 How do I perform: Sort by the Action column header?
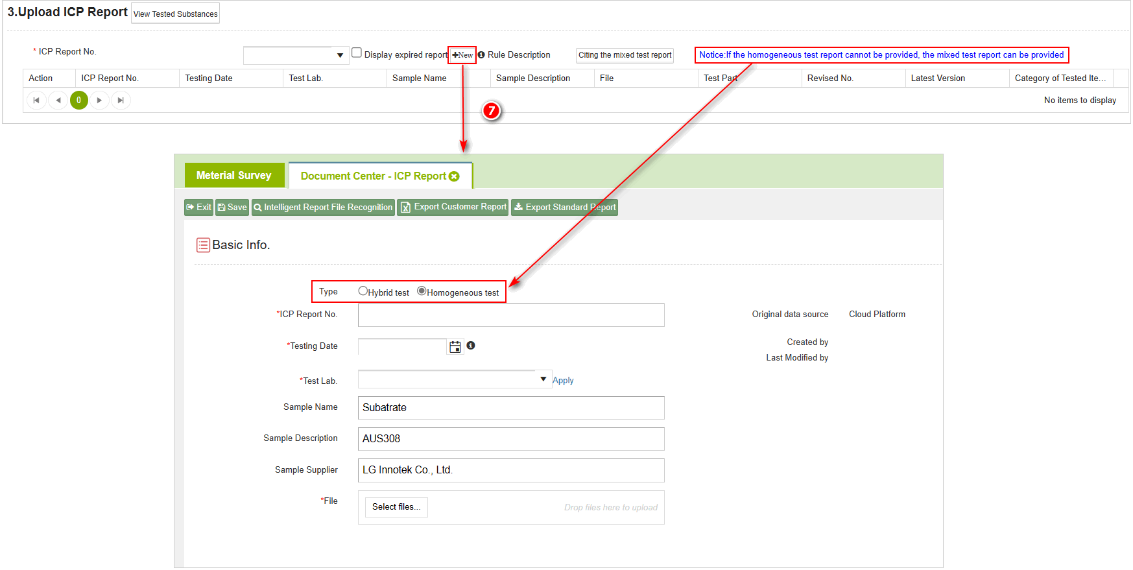tap(49, 78)
